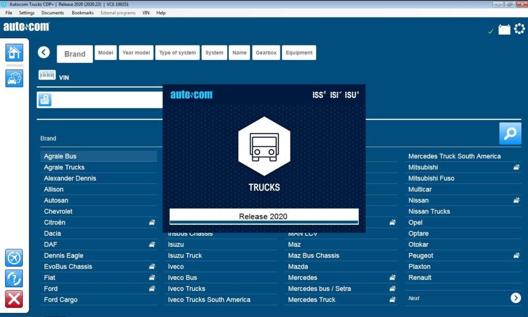Select the Year model tab
Image resolution: width=528 pixels, height=317 pixels.
(136, 53)
